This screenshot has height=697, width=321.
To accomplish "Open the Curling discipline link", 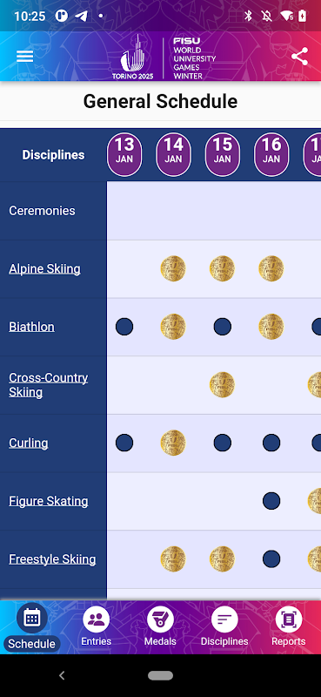I will [29, 443].
